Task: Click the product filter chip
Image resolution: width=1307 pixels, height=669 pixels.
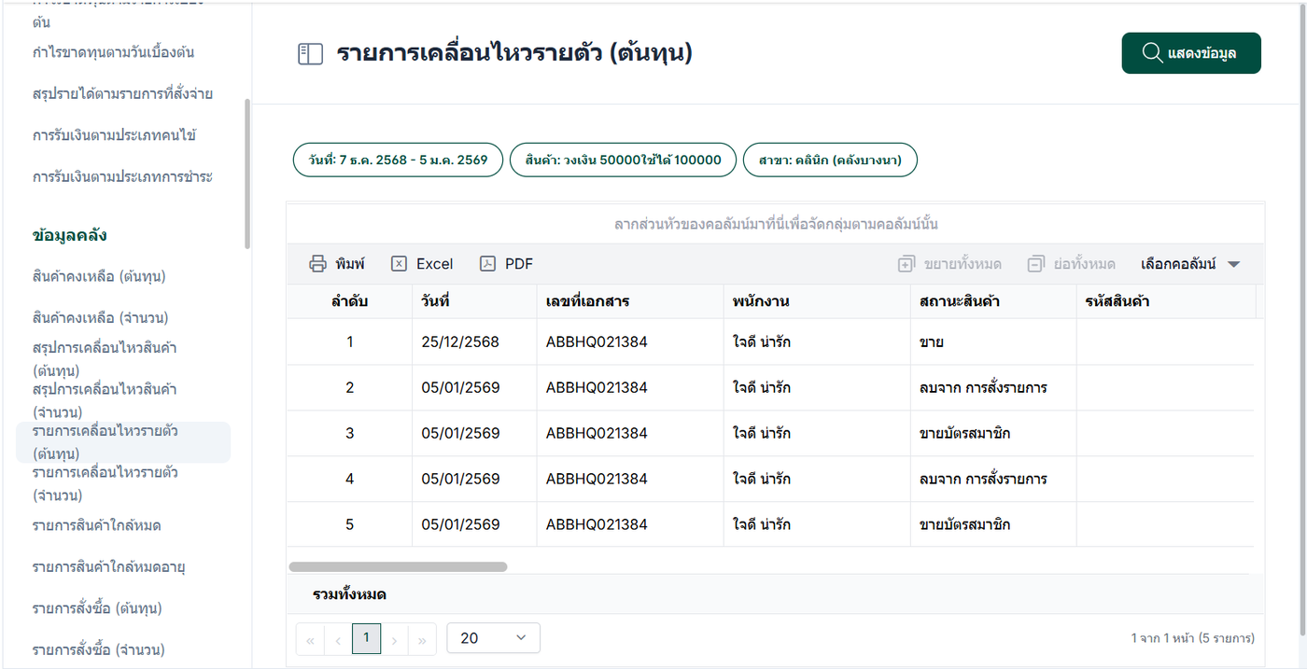Action: (x=623, y=160)
